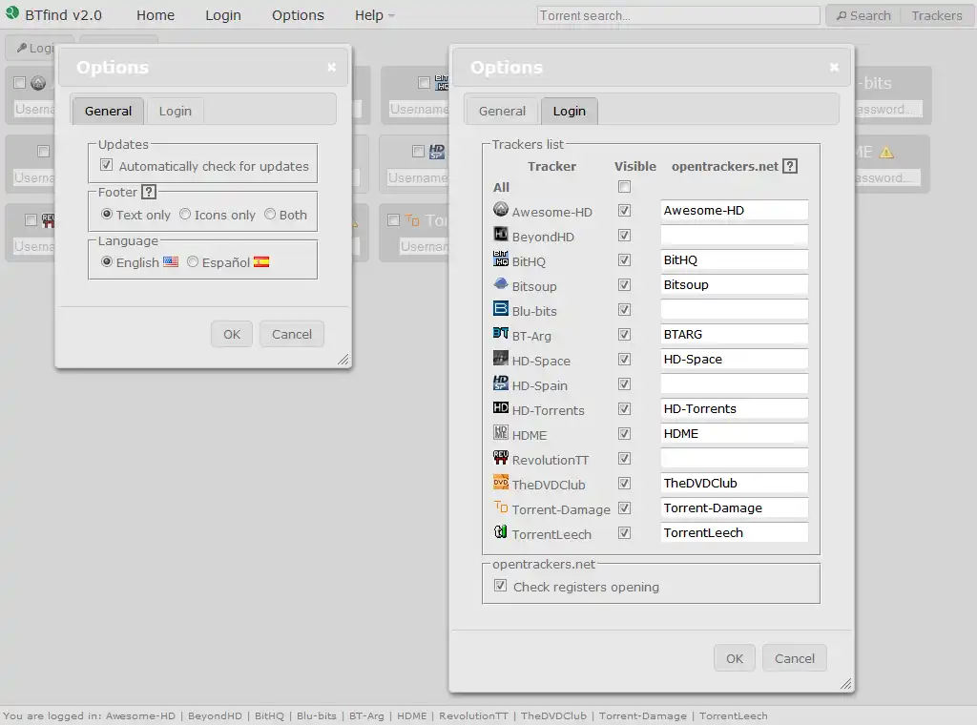Switch to Login tab in left dialog
977x725 pixels.
[176, 111]
